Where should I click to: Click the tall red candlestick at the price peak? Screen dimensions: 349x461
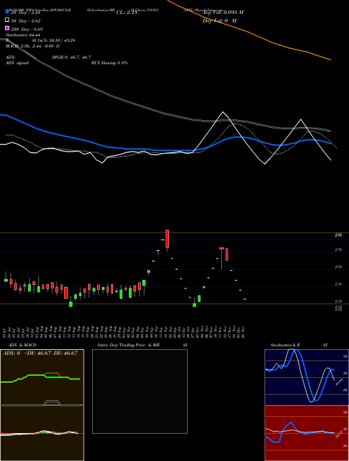[x=167, y=239]
